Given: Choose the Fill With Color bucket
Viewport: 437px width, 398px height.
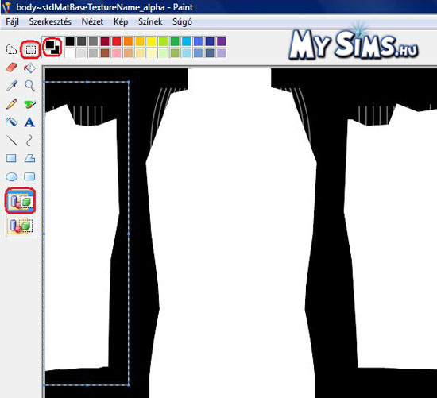Looking at the screenshot, I should [x=30, y=68].
